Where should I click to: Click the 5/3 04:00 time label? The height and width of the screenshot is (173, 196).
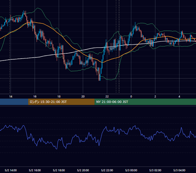(179, 170)
